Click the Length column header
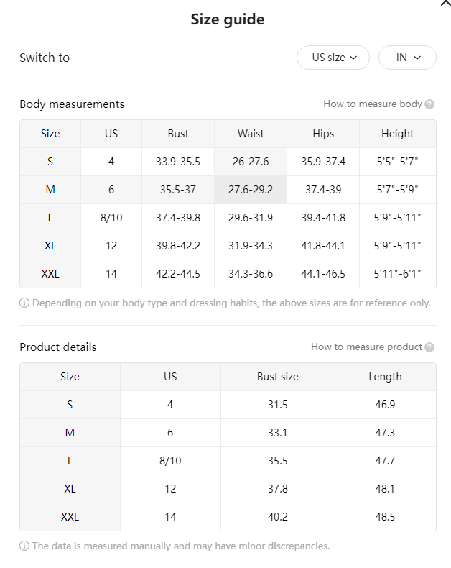Image resolution: width=451 pixels, height=568 pixels. (x=385, y=377)
